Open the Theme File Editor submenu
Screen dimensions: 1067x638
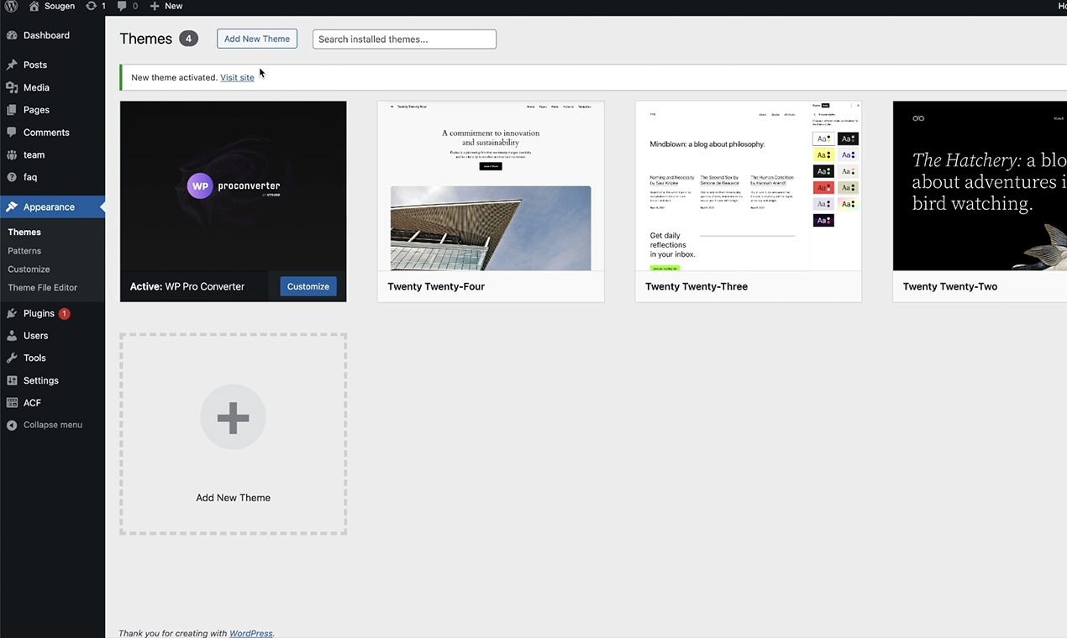coord(42,287)
